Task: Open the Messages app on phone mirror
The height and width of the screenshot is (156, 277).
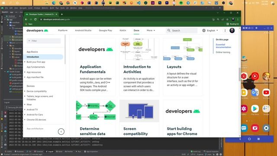Action: (x=244, y=128)
